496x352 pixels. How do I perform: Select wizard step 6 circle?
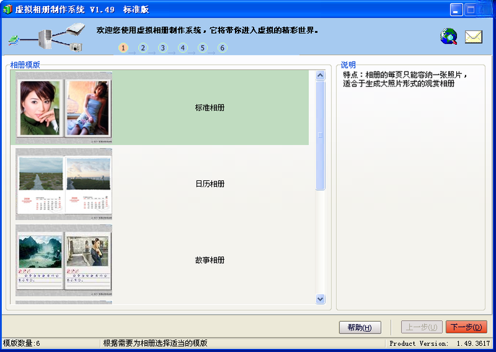point(223,48)
